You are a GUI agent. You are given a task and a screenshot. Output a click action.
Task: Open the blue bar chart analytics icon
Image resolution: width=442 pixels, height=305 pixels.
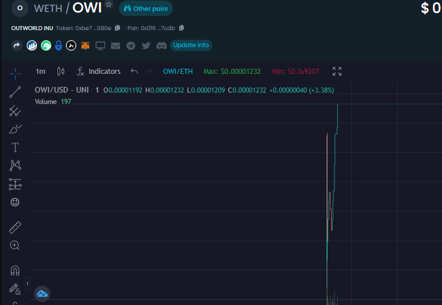click(x=32, y=45)
